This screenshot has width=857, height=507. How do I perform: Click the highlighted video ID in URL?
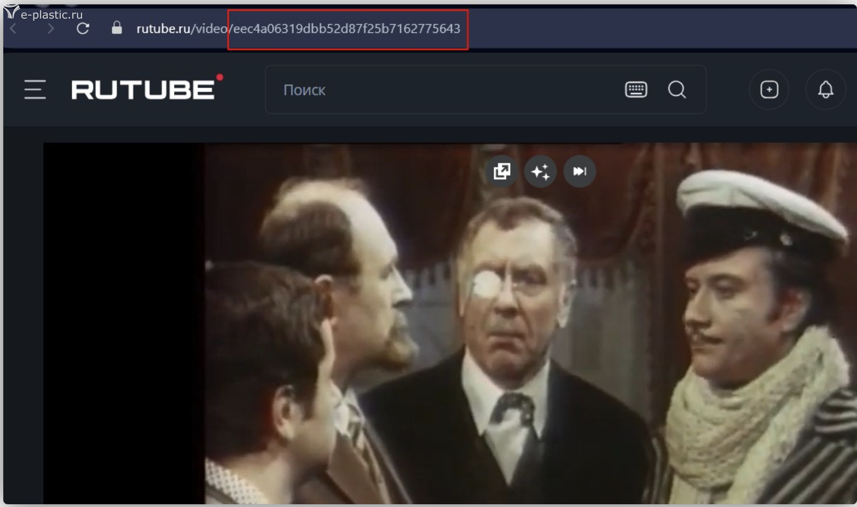(x=347, y=29)
